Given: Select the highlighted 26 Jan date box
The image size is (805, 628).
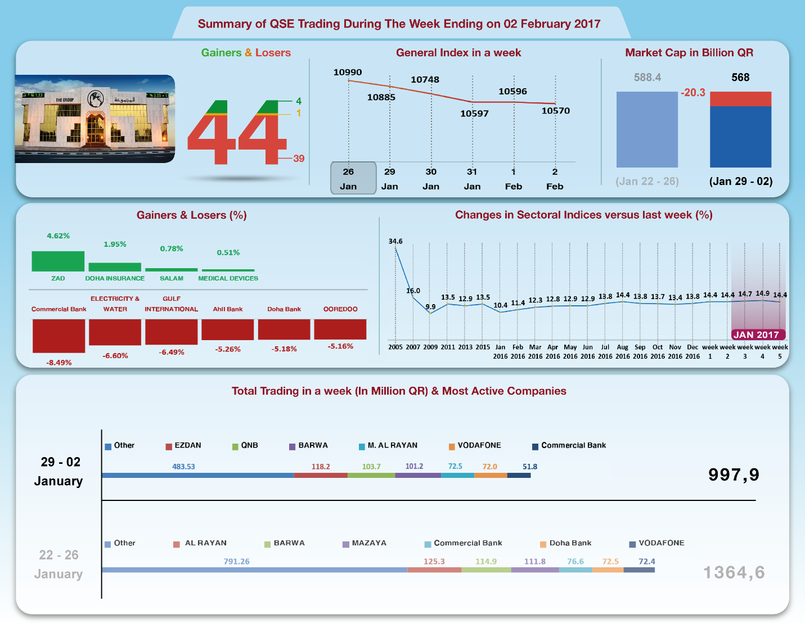Looking at the screenshot, I should coord(353,178).
